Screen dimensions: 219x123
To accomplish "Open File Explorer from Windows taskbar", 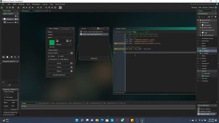I will click(x=97, y=120).
